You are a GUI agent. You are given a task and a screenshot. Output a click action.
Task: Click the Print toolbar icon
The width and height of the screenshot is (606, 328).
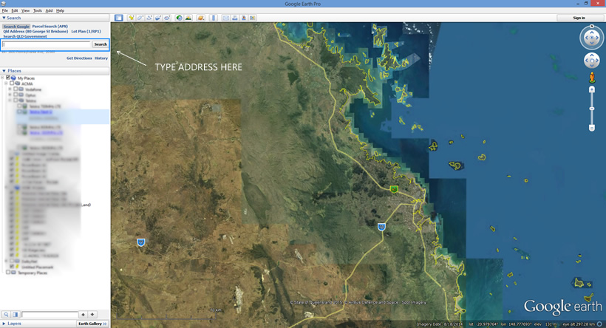234,18
